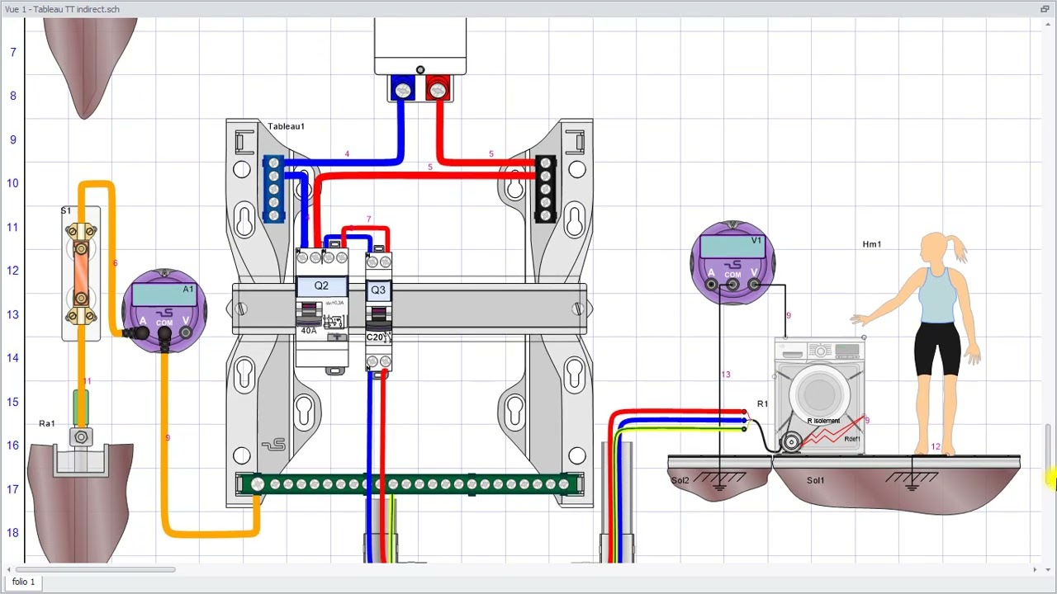Select fuse disconnect S1 component
The width and height of the screenshot is (1057, 594).
point(81,272)
